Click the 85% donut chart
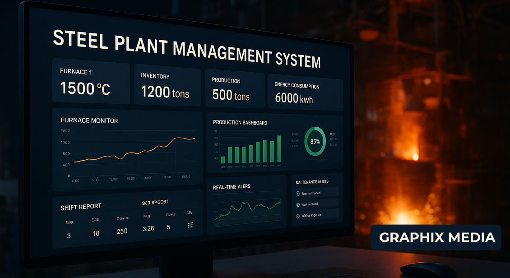The image size is (510, 278). (x=315, y=141)
